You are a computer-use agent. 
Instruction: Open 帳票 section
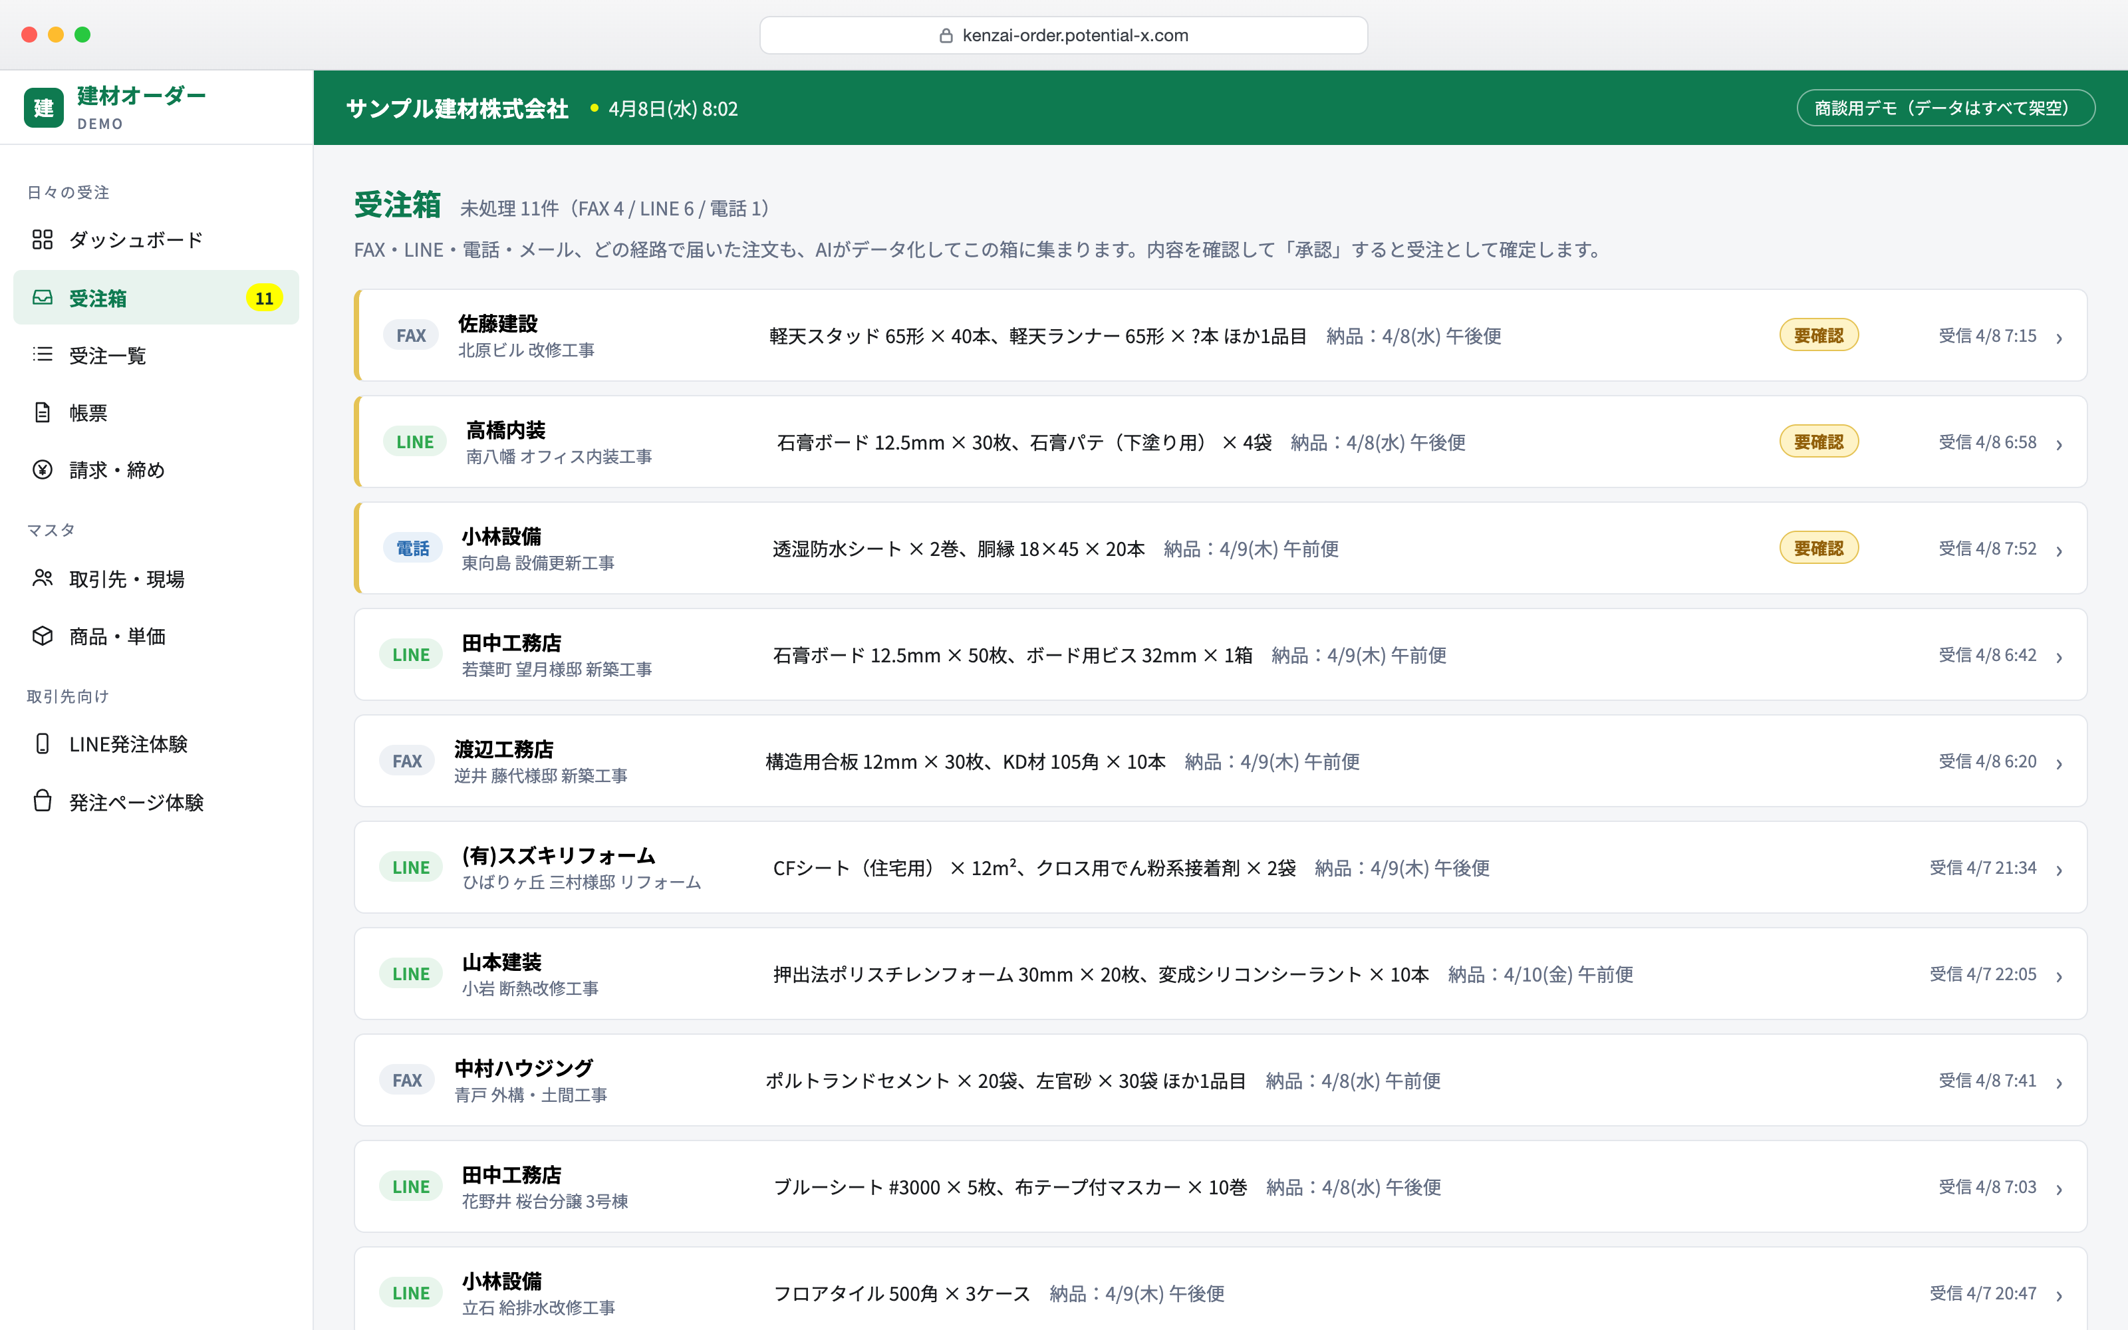[156, 412]
